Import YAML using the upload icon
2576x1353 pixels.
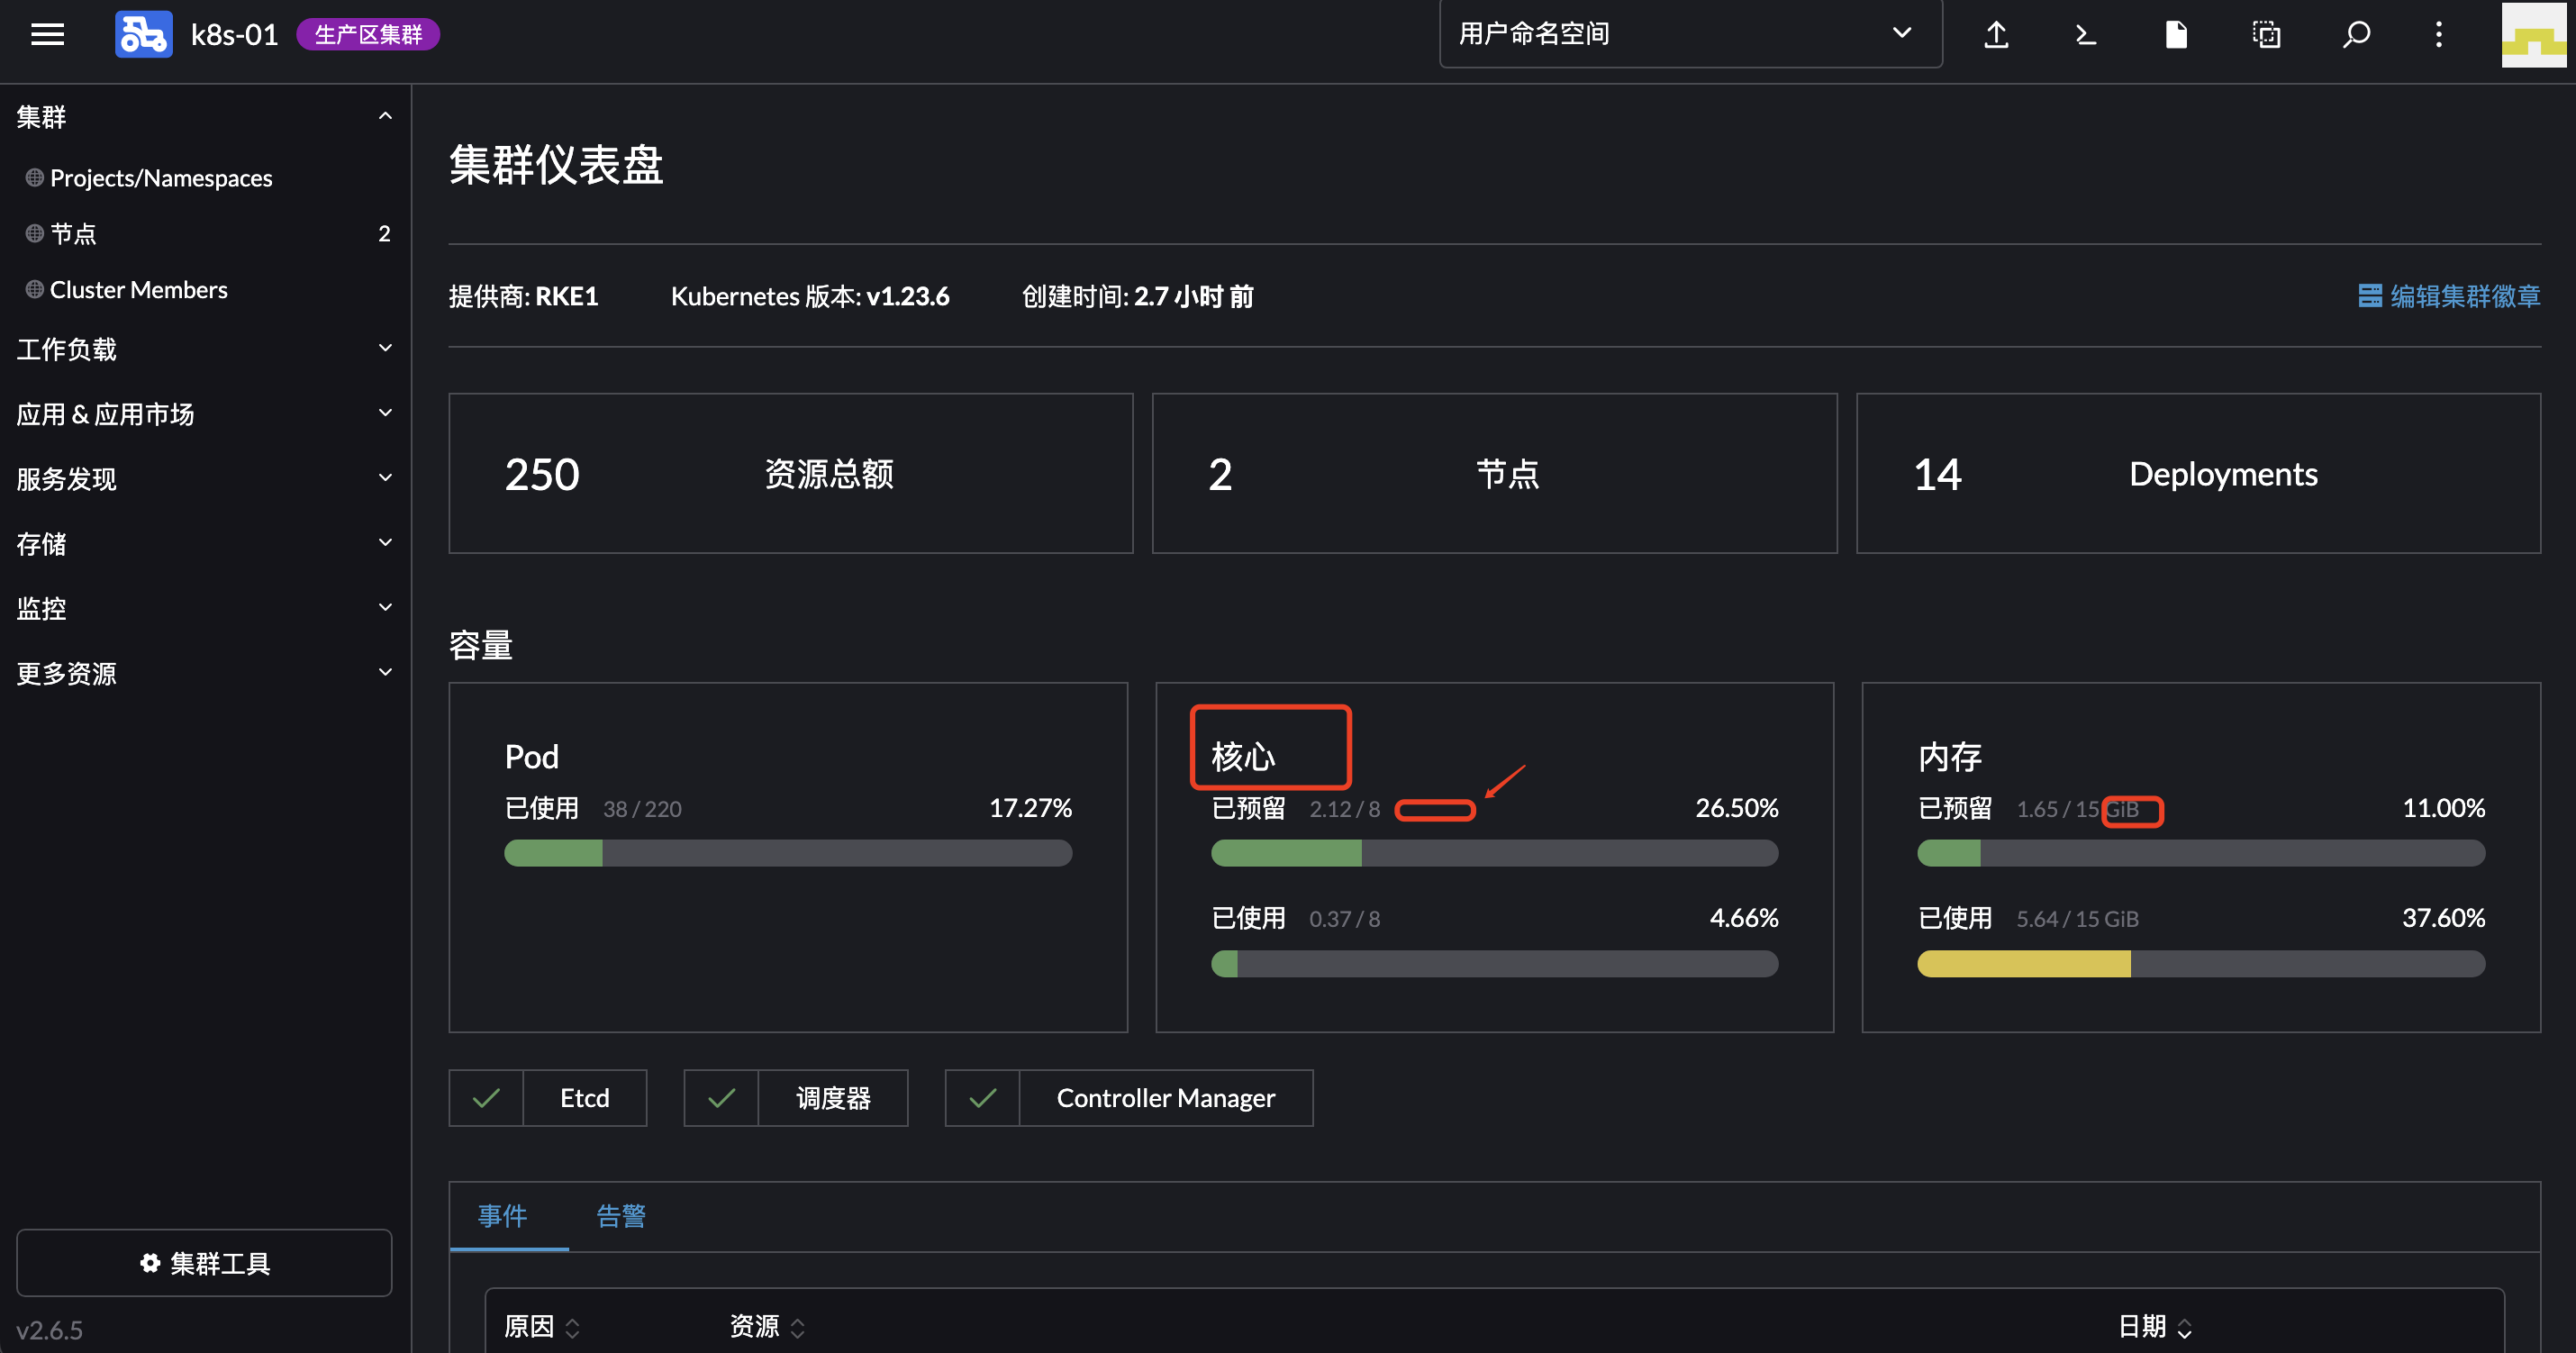click(1996, 33)
